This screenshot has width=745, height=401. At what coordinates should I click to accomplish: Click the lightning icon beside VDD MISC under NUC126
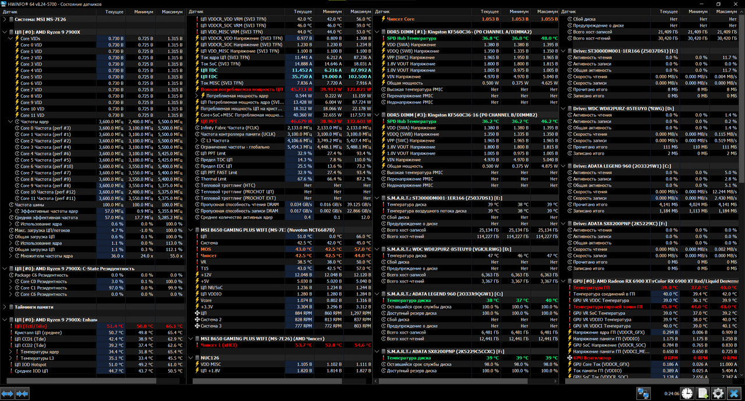coord(197,364)
